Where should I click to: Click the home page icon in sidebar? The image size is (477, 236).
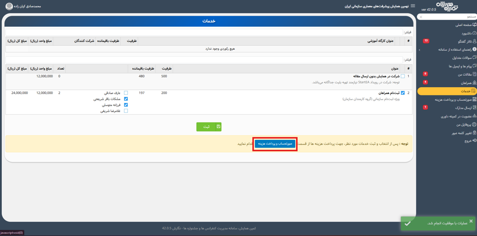pos(474,25)
